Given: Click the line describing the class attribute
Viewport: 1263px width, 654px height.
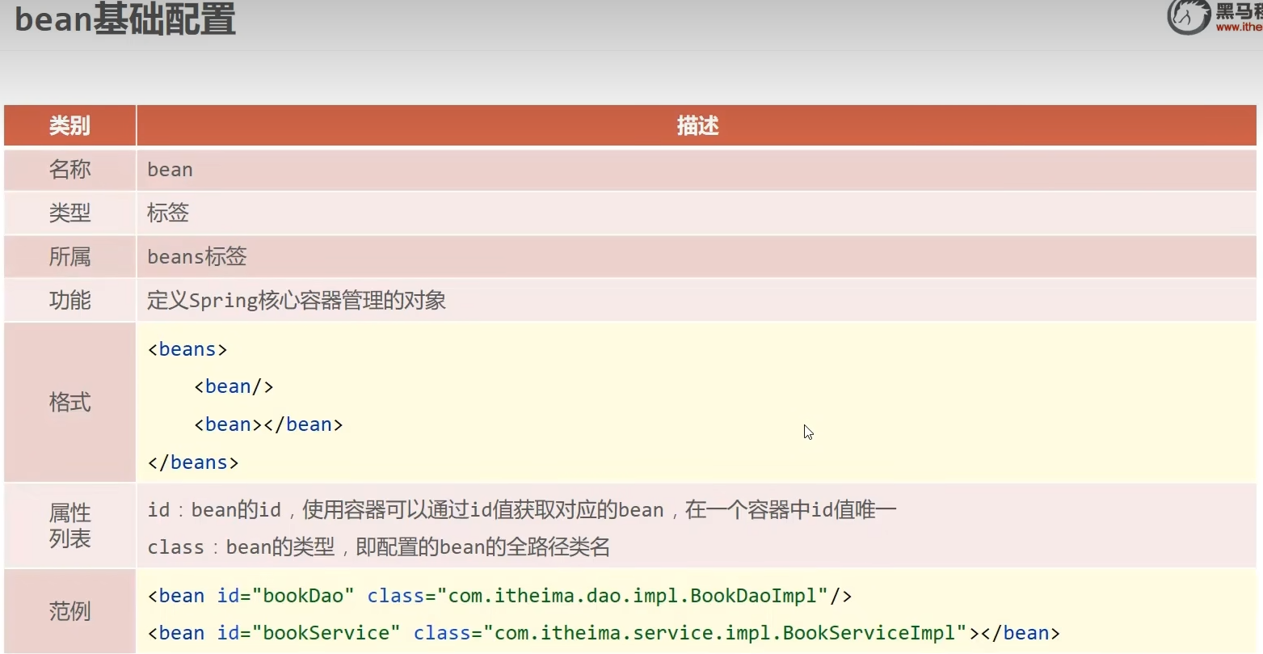Looking at the screenshot, I should pos(379,547).
